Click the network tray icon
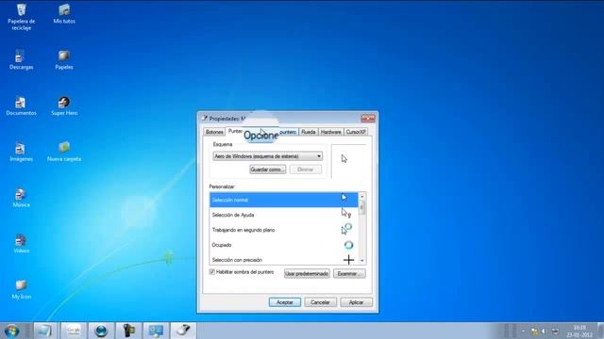The width and height of the screenshot is (604, 339). pyautogui.click(x=555, y=331)
